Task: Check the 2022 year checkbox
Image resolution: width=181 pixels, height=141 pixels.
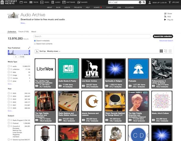Action: tap(9, 102)
